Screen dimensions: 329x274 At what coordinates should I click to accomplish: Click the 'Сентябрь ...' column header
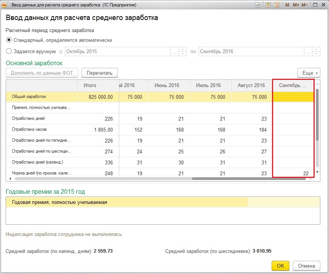click(x=293, y=85)
